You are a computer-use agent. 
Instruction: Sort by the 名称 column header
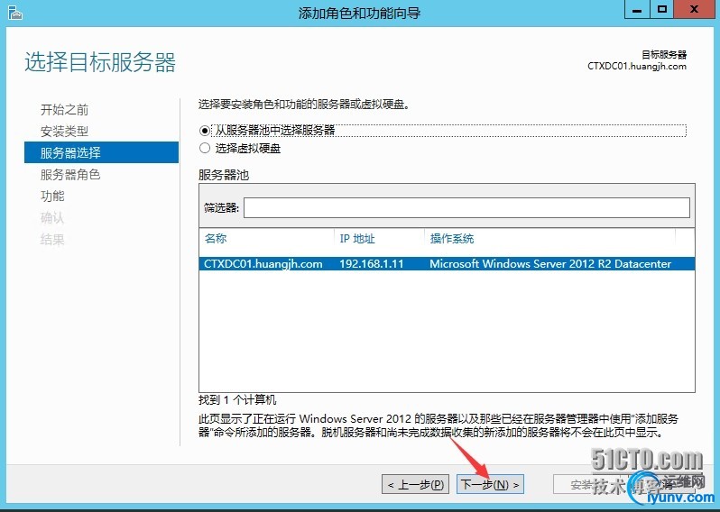pyautogui.click(x=216, y=239)
